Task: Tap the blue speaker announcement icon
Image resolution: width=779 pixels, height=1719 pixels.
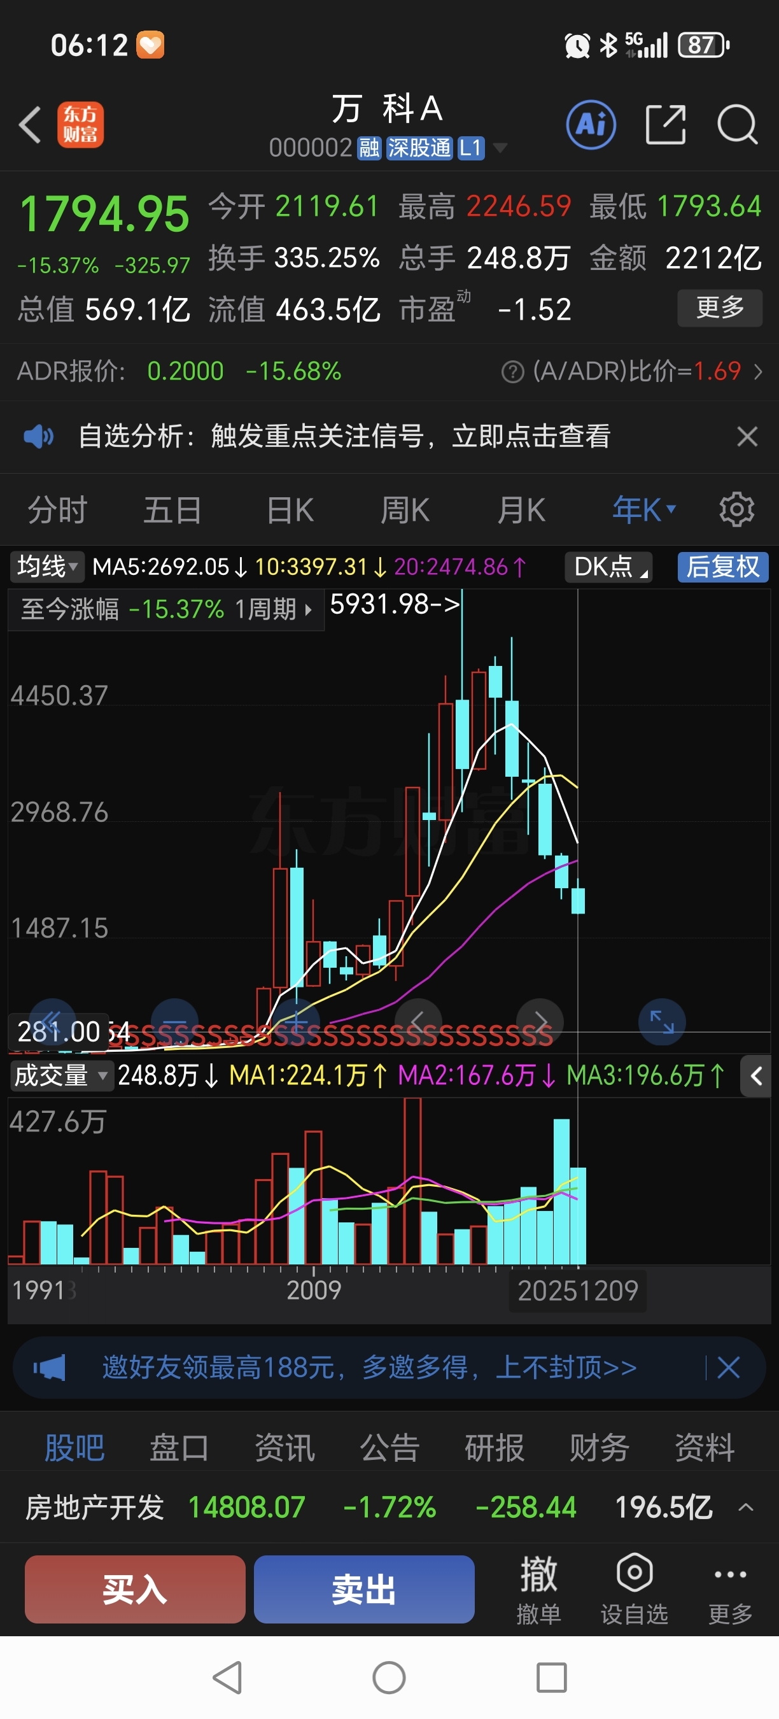Action: pos(39,436)
